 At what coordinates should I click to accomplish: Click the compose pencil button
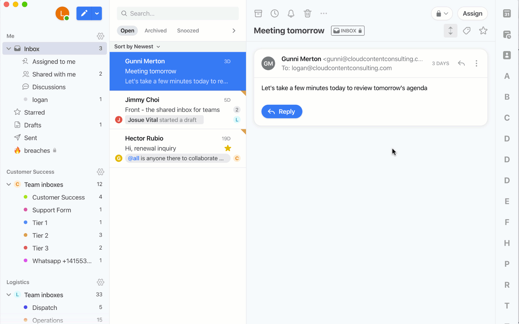click(84, 13)
